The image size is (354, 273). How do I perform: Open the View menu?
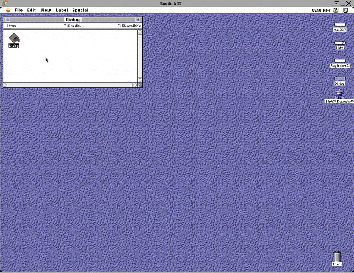[x=46, y=10]
